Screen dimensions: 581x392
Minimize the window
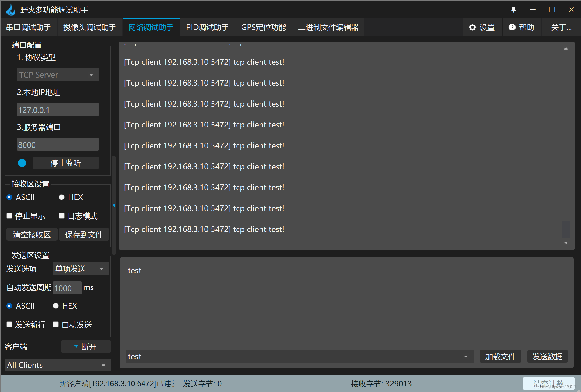[x=533, y=10]
